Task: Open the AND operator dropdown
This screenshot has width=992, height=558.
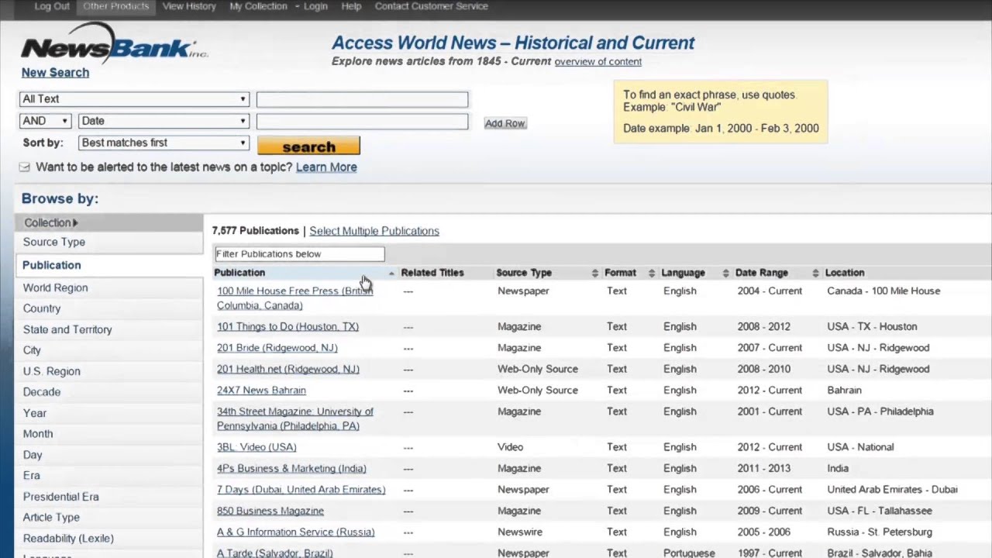Action: pyautogui.click(x=45, y=121)
